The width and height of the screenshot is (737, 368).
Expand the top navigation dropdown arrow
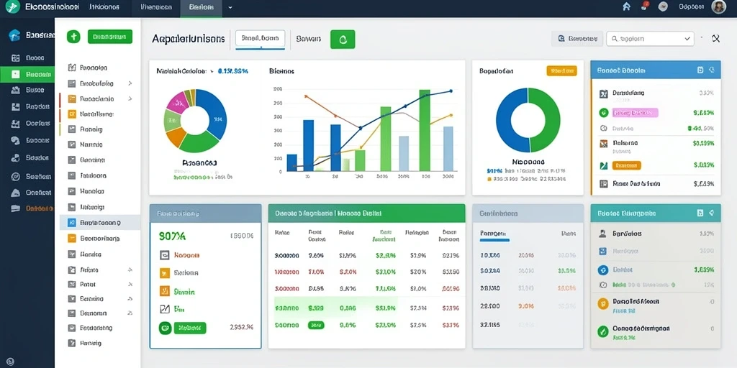click(x=230, y=7)
